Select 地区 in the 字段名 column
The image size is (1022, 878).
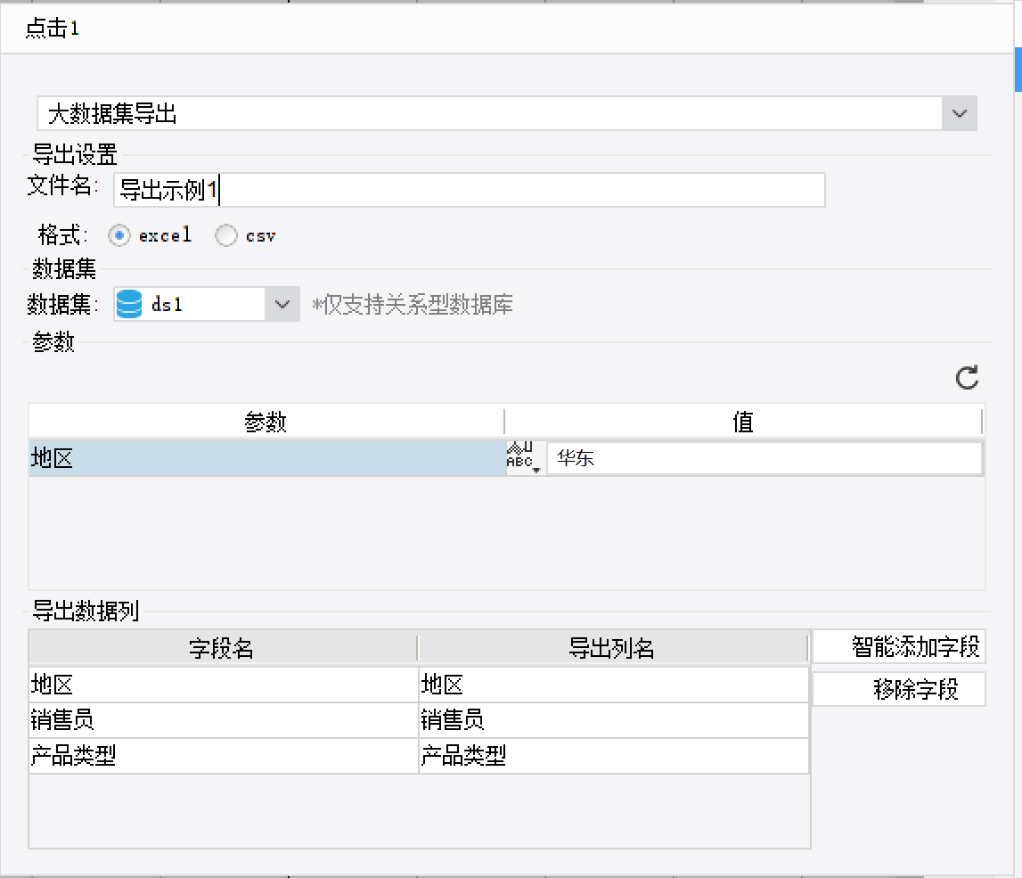point(223,685)
